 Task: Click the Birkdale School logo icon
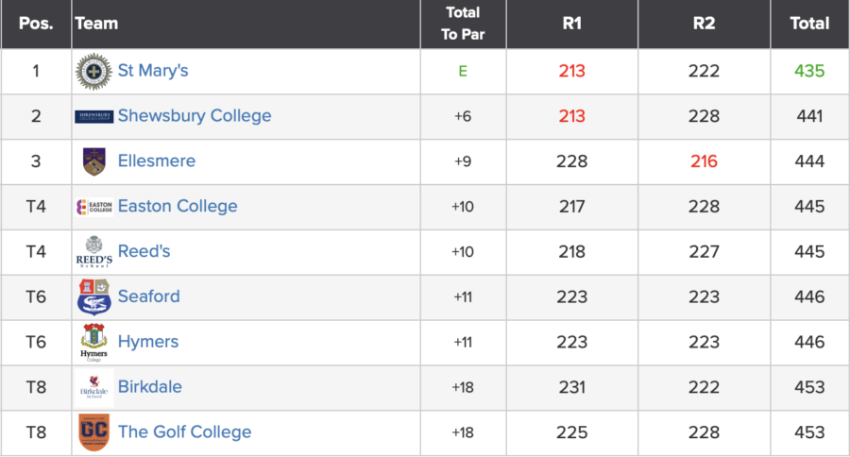click(x=93, y=387)
